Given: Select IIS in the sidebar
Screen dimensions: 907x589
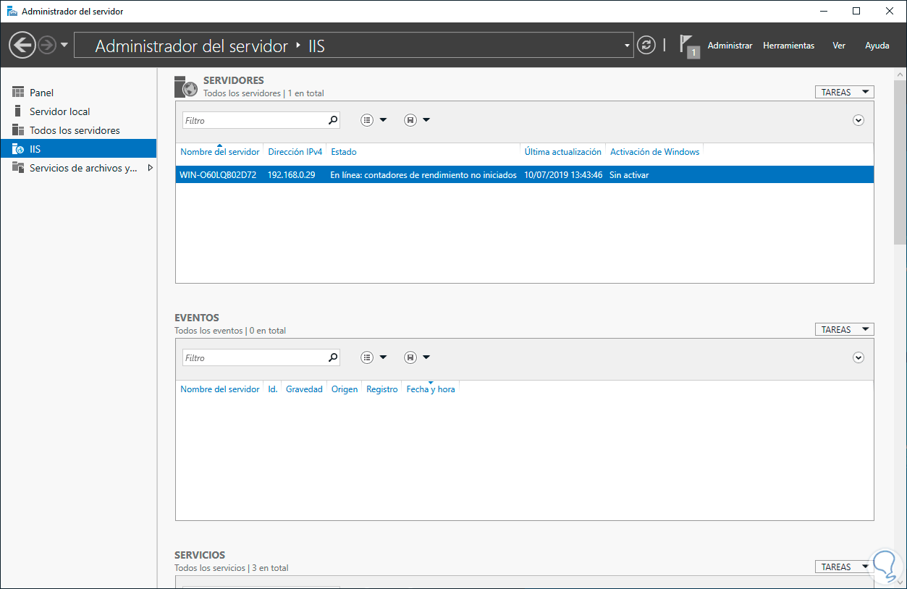Looking at the screenshot, I should [x=78, y=149].
